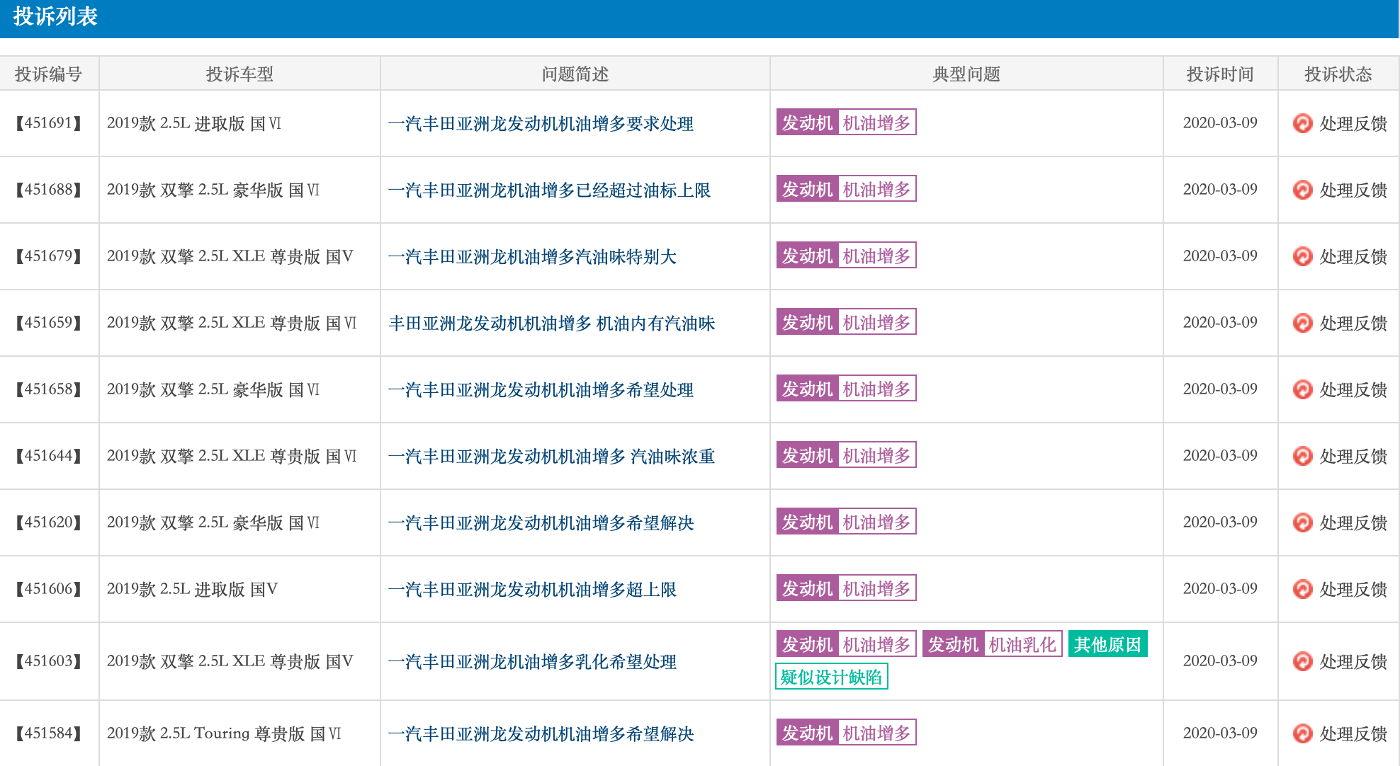Click 处理反馈 status text in row 451603

click(1353, 662)
